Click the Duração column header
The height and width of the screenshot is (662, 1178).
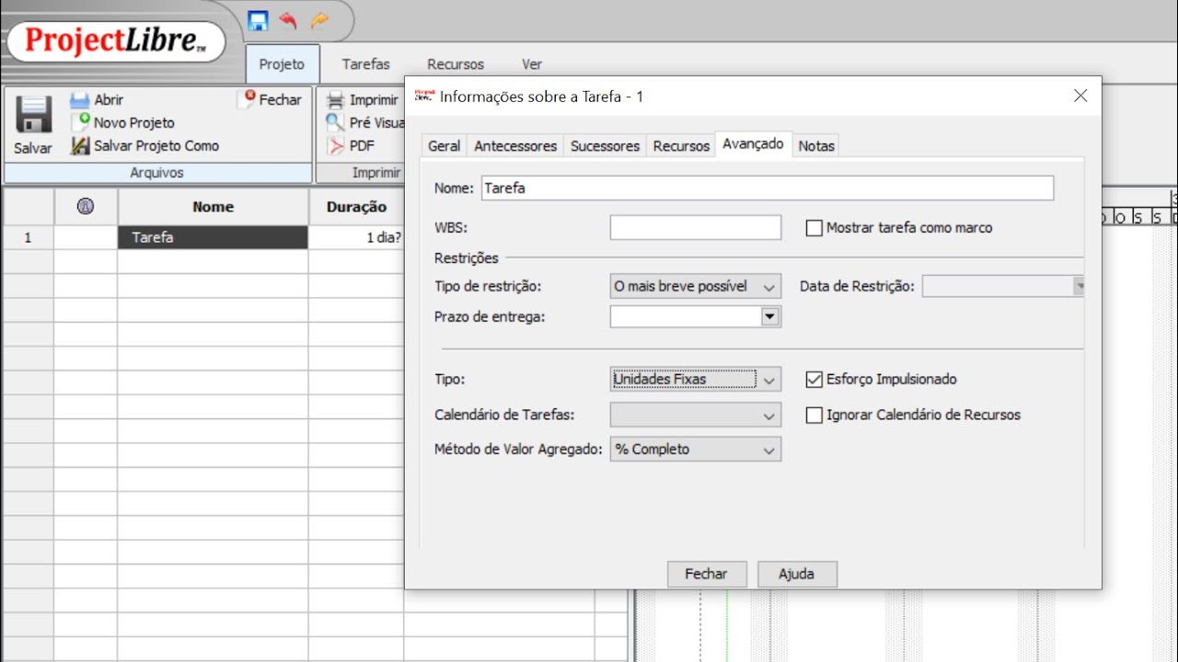(x=356, y=207)
